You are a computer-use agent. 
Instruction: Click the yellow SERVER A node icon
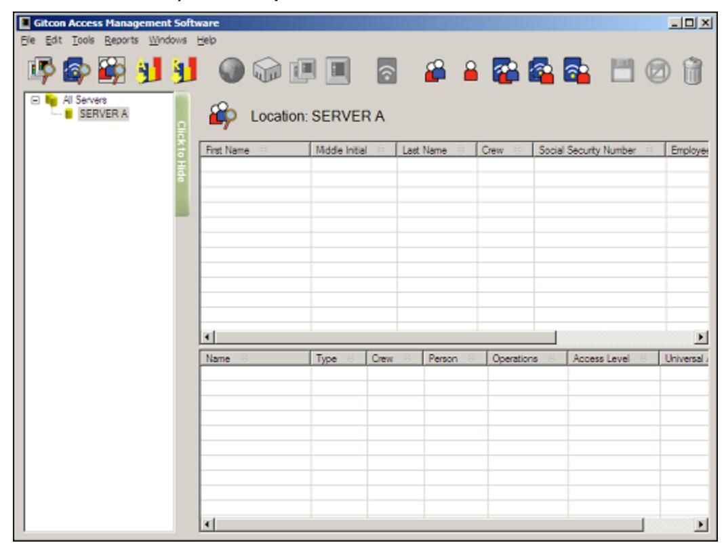[x=68, y=114]
